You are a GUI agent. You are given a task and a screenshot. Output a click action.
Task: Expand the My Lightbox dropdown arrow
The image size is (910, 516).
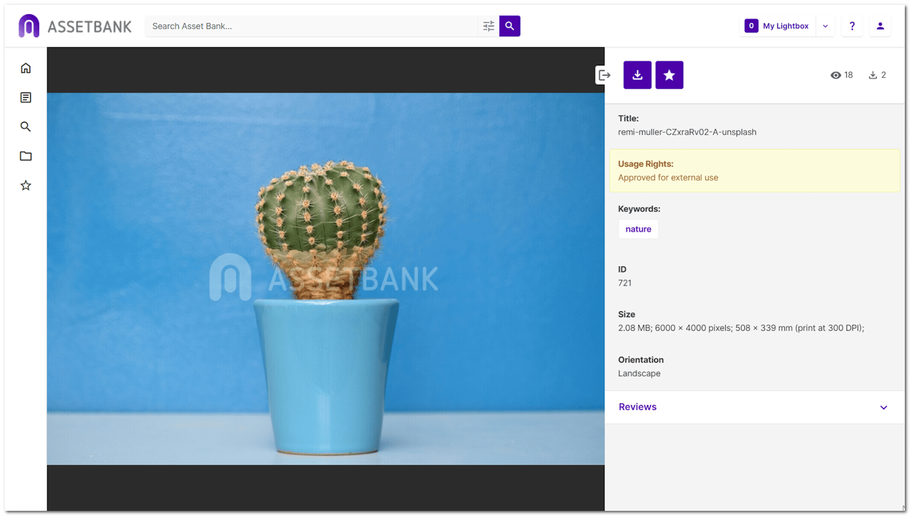(825, 26)
